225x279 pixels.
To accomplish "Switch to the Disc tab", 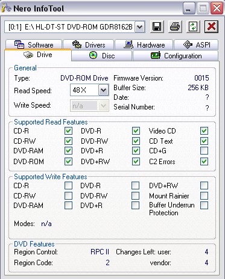I will 102,55.
